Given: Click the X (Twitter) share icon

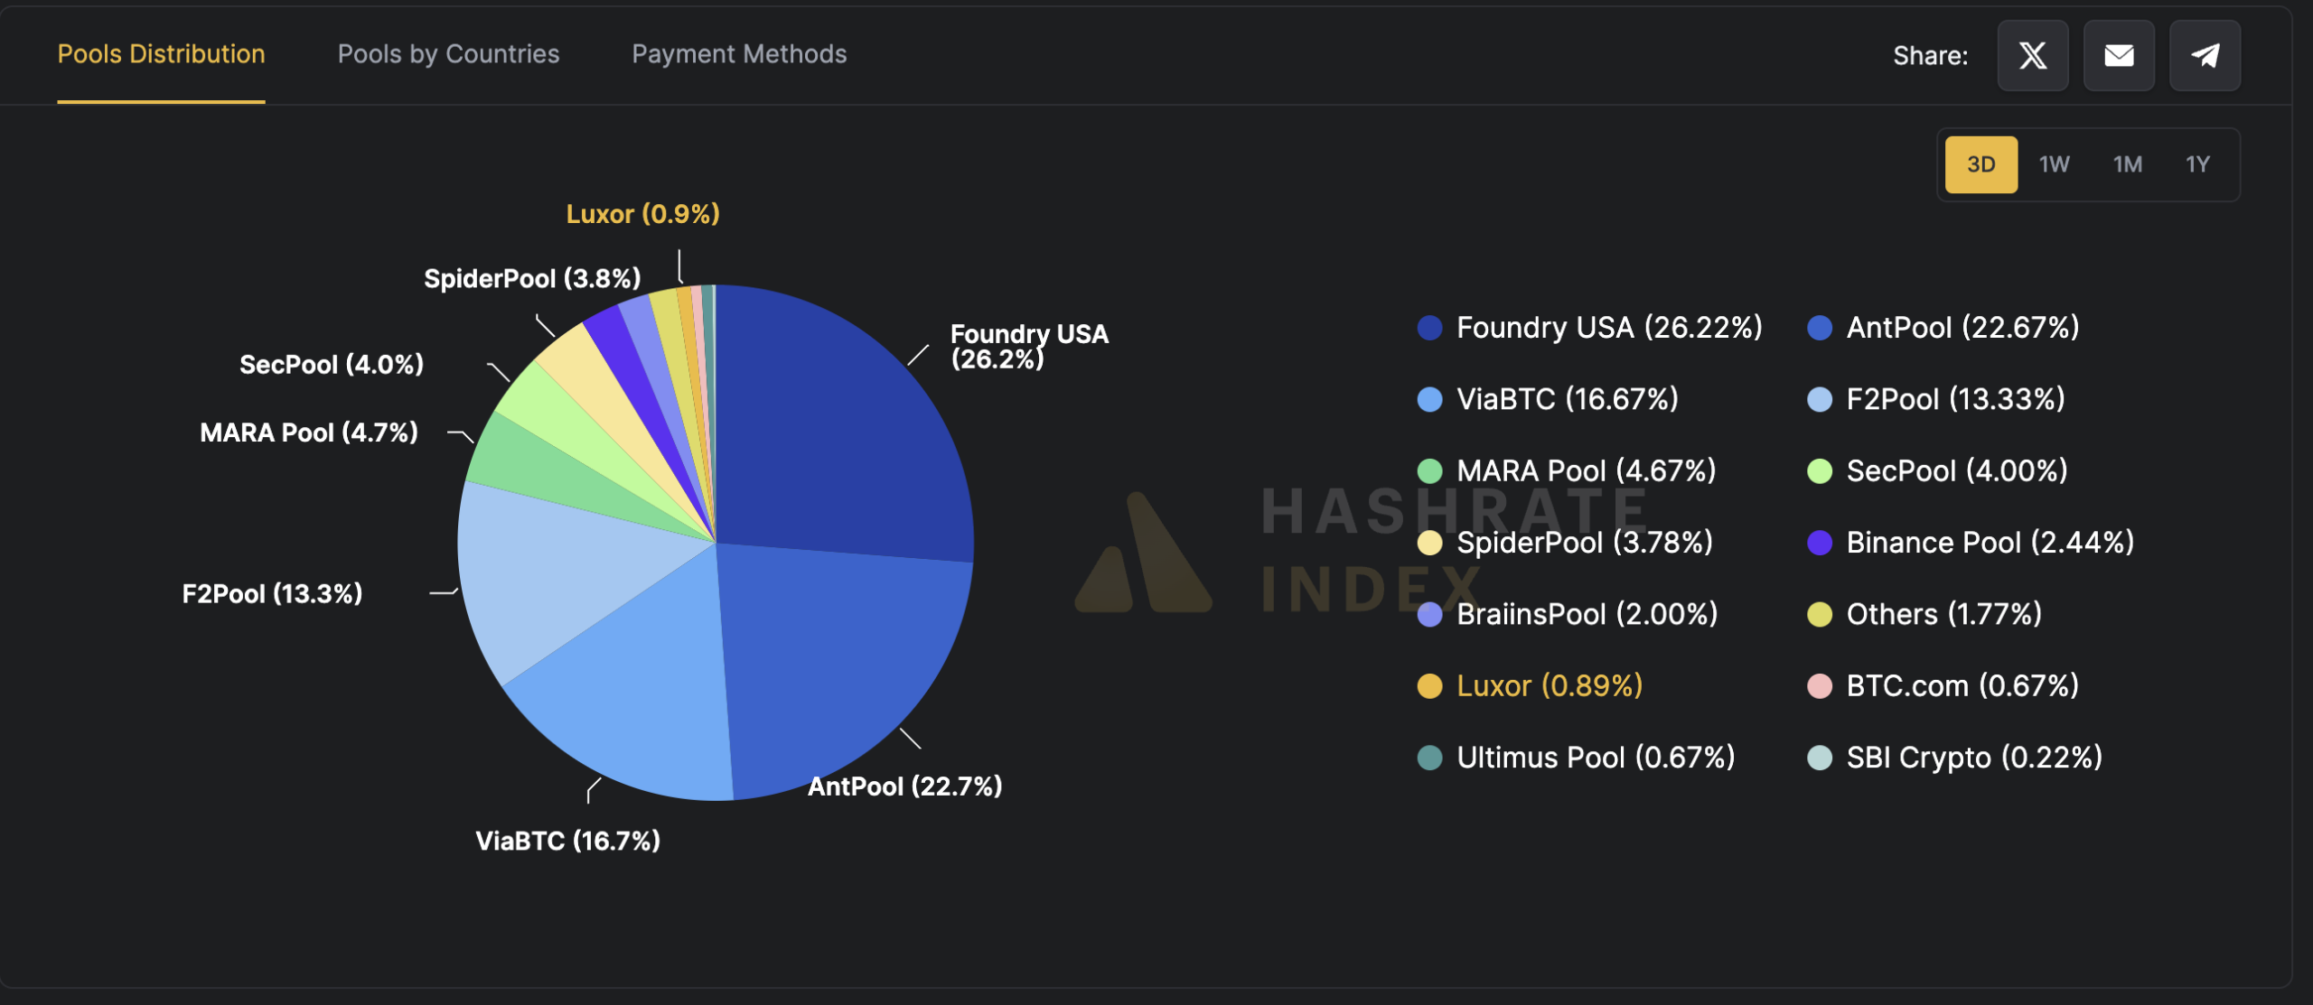Looking at the screenshot, I should 2033,54.
